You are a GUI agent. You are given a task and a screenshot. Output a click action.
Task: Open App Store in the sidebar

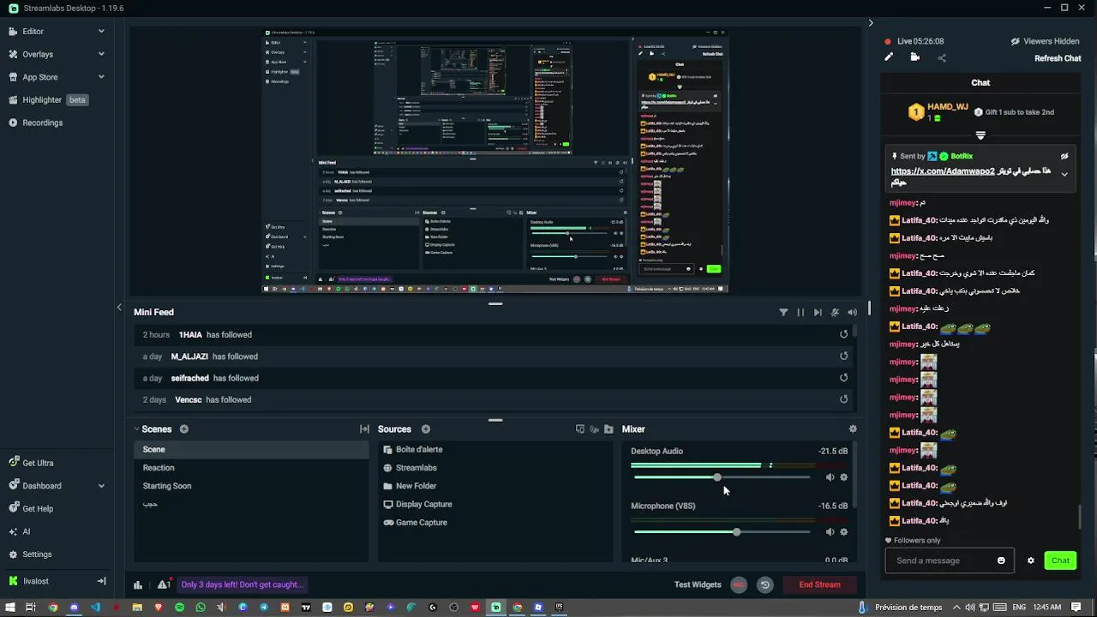tap(39, 77)
